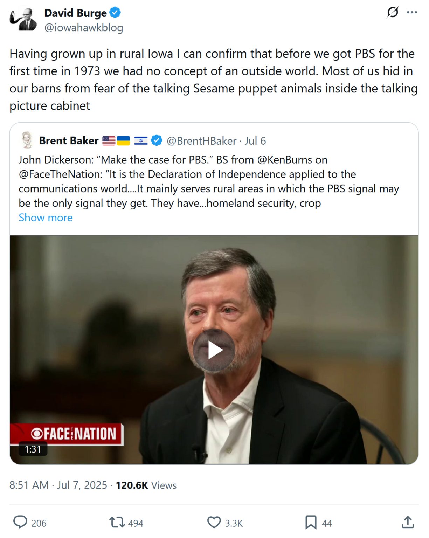This screenshot has height=538, width=429.
Task: Play the Face the Nation video
Action: click(x=214, y=350)
